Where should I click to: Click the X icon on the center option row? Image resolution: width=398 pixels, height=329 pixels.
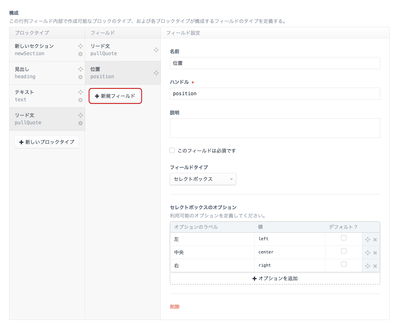pos(375,252)
